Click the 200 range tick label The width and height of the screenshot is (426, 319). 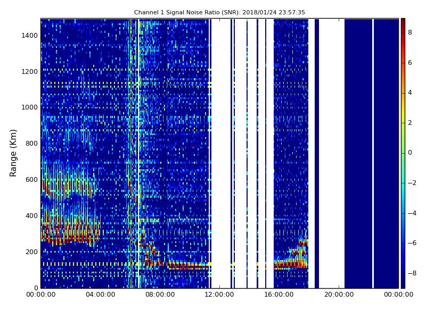click(31, 251)
